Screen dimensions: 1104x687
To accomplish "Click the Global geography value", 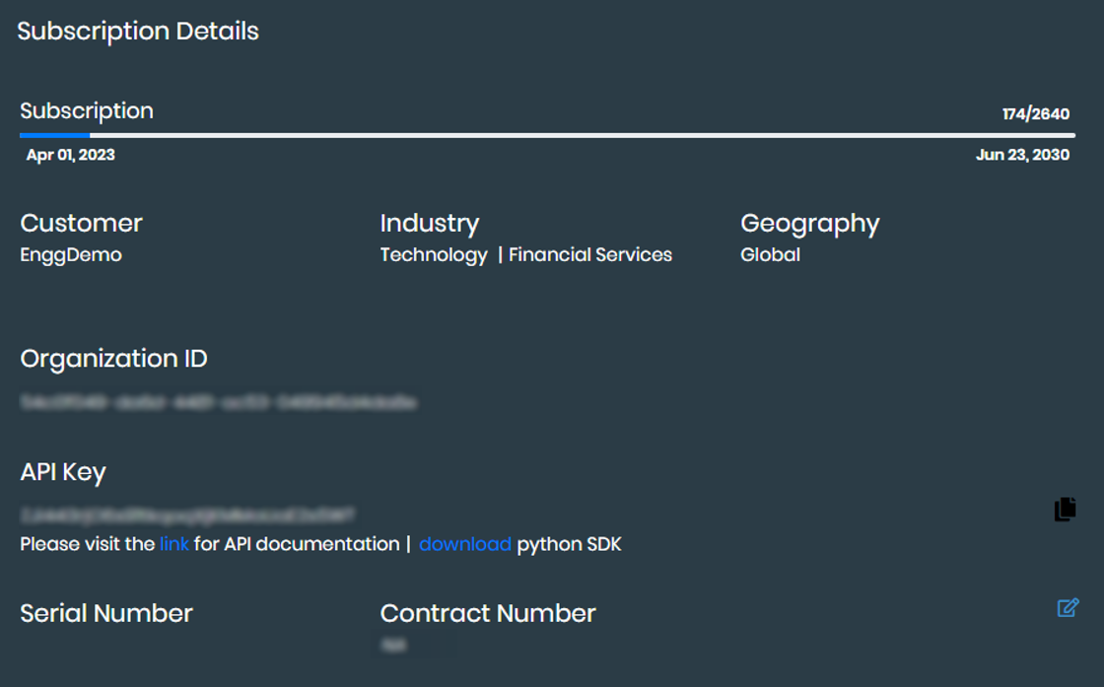I will pyautogui.click(x=770, y=254).
